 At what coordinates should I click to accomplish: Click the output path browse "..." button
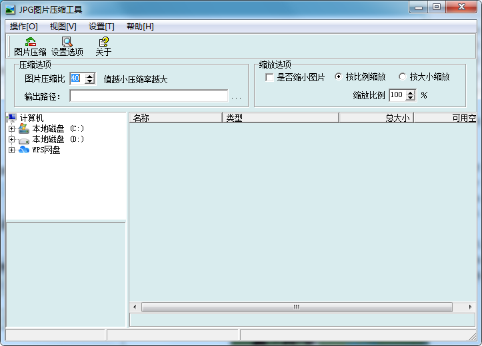[237, 97]
